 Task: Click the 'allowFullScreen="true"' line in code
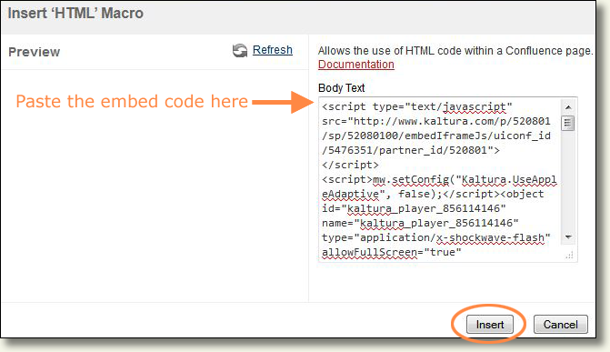tap(392, 252)
